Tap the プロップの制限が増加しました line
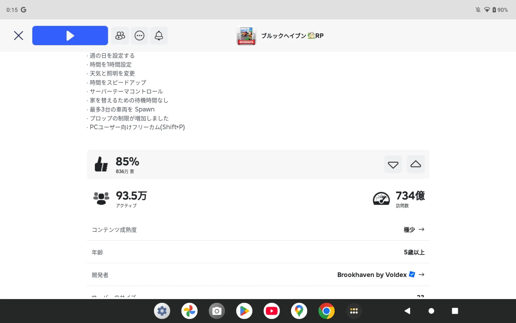The image size is (516, 323). tap(127, 118)
